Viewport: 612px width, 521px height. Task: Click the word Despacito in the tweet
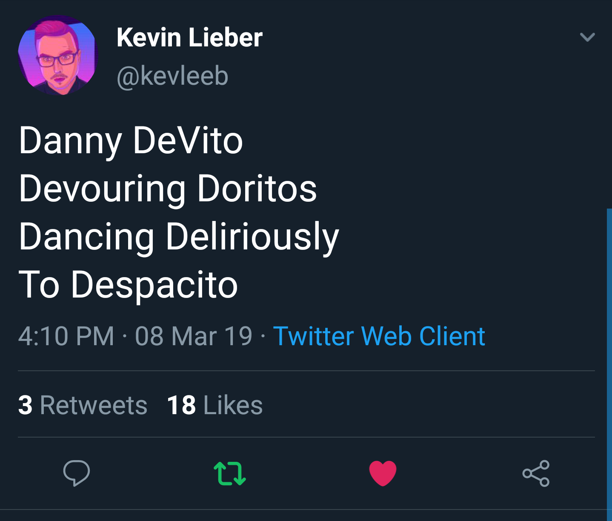[x=154, y=285]
